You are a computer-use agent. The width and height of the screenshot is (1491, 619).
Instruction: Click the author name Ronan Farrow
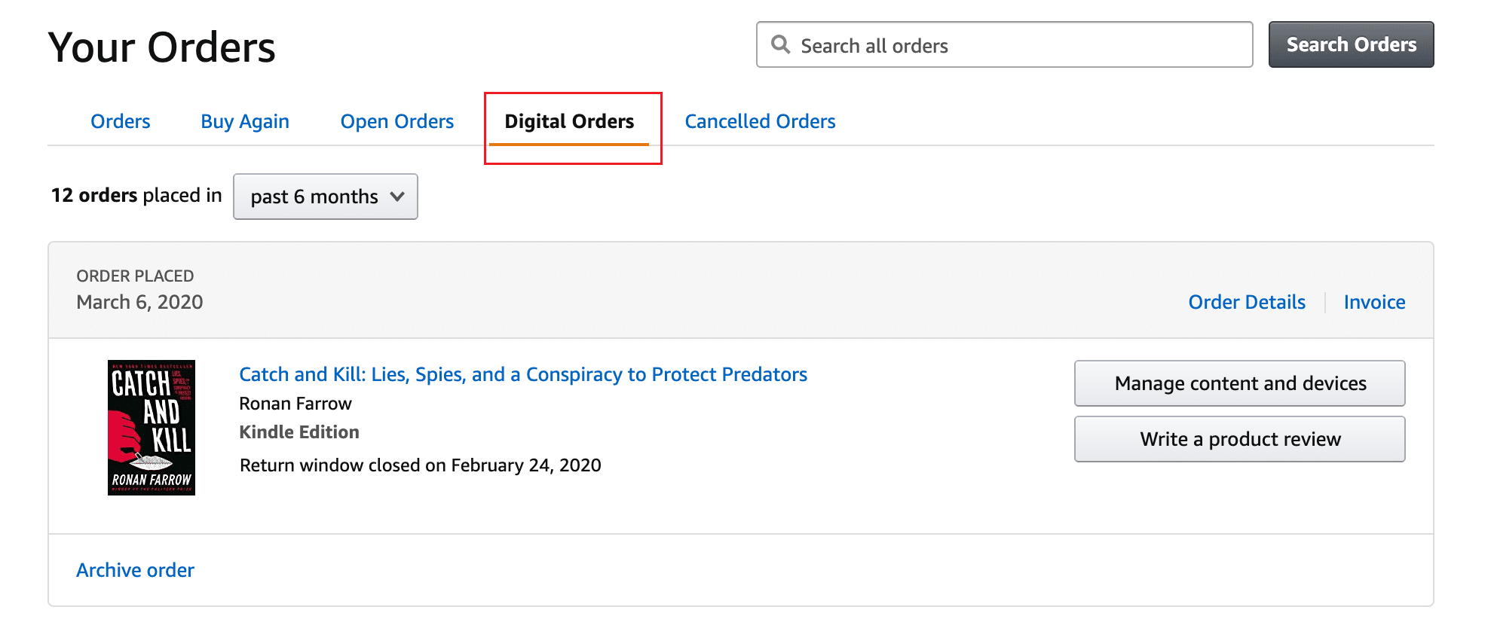tap(295, 403)
